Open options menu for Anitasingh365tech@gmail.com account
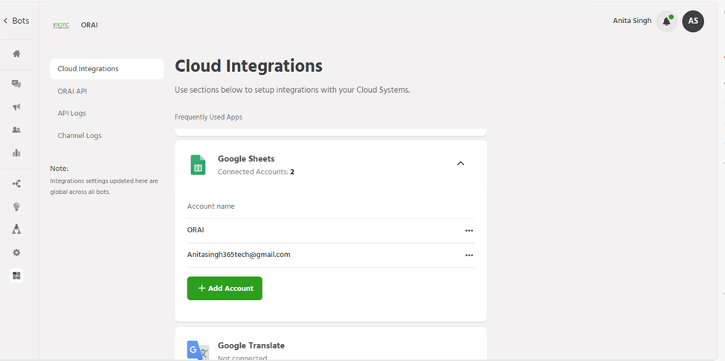This screenshot has height=361, width=725. [468, 255]
